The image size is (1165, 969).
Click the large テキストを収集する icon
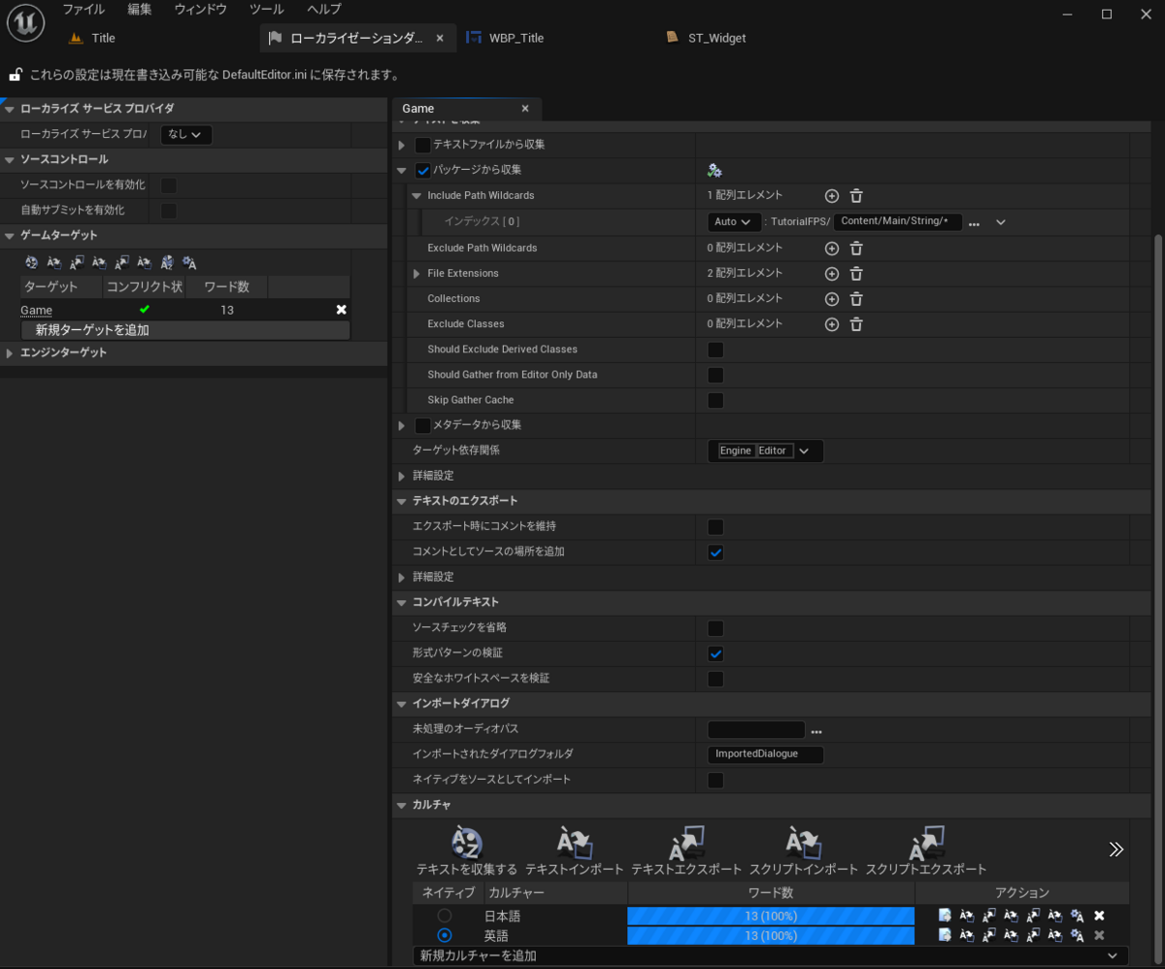coord(467,844)
